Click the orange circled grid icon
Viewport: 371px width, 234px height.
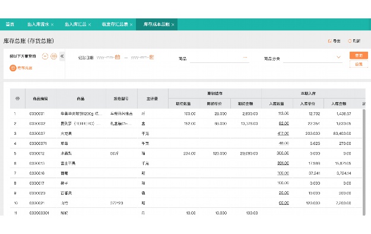[x=53, y=56]
